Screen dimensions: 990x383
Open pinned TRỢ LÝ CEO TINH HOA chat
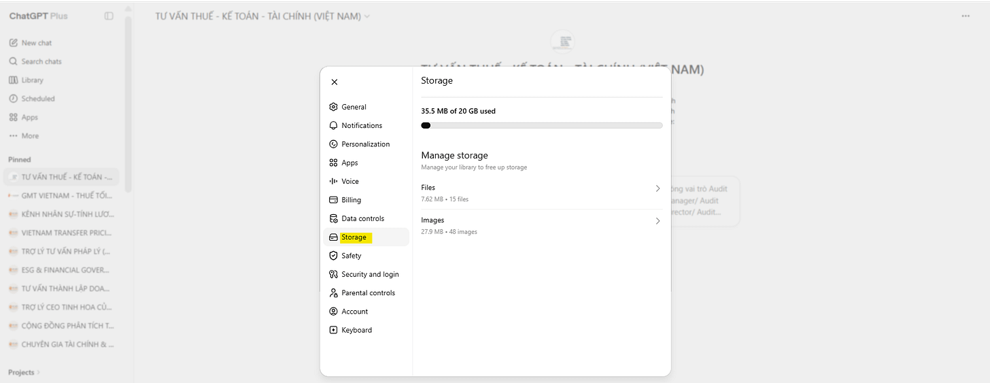tap(61, 307)
